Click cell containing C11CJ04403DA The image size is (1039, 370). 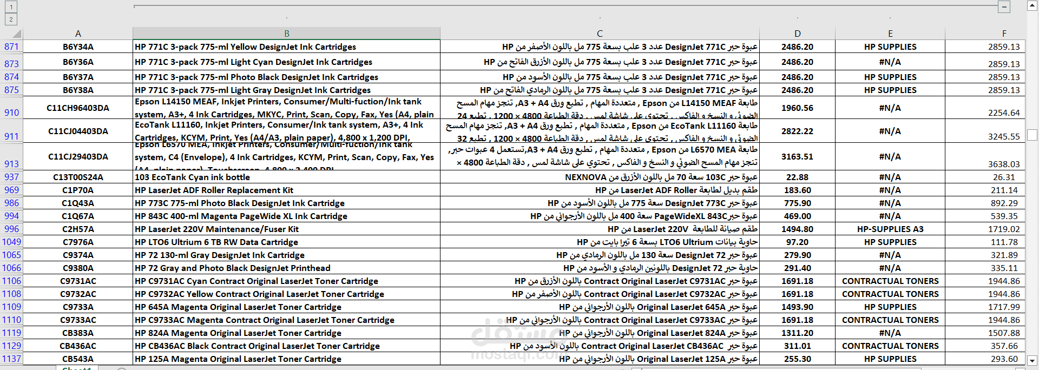(x=78, y=131)
